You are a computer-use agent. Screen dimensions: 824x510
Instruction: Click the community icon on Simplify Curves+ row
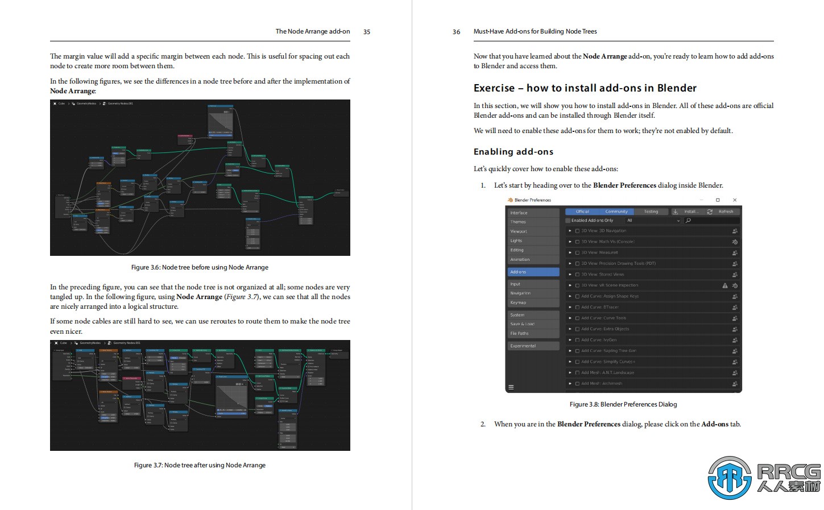(x=735, y=362)
